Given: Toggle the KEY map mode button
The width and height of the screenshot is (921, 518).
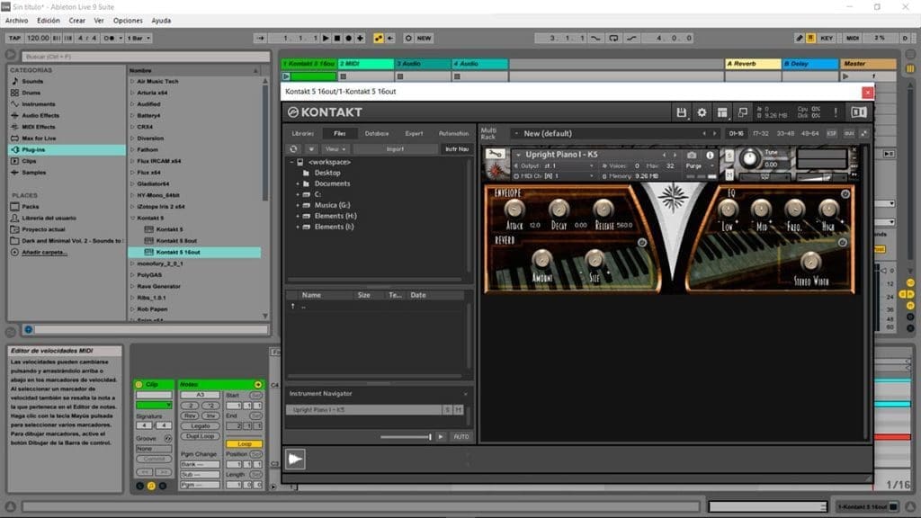Looking at the screenshot, I should 827,38.
